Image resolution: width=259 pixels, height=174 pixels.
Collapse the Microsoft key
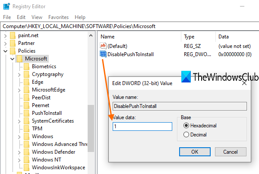click(x=12, y=59)
